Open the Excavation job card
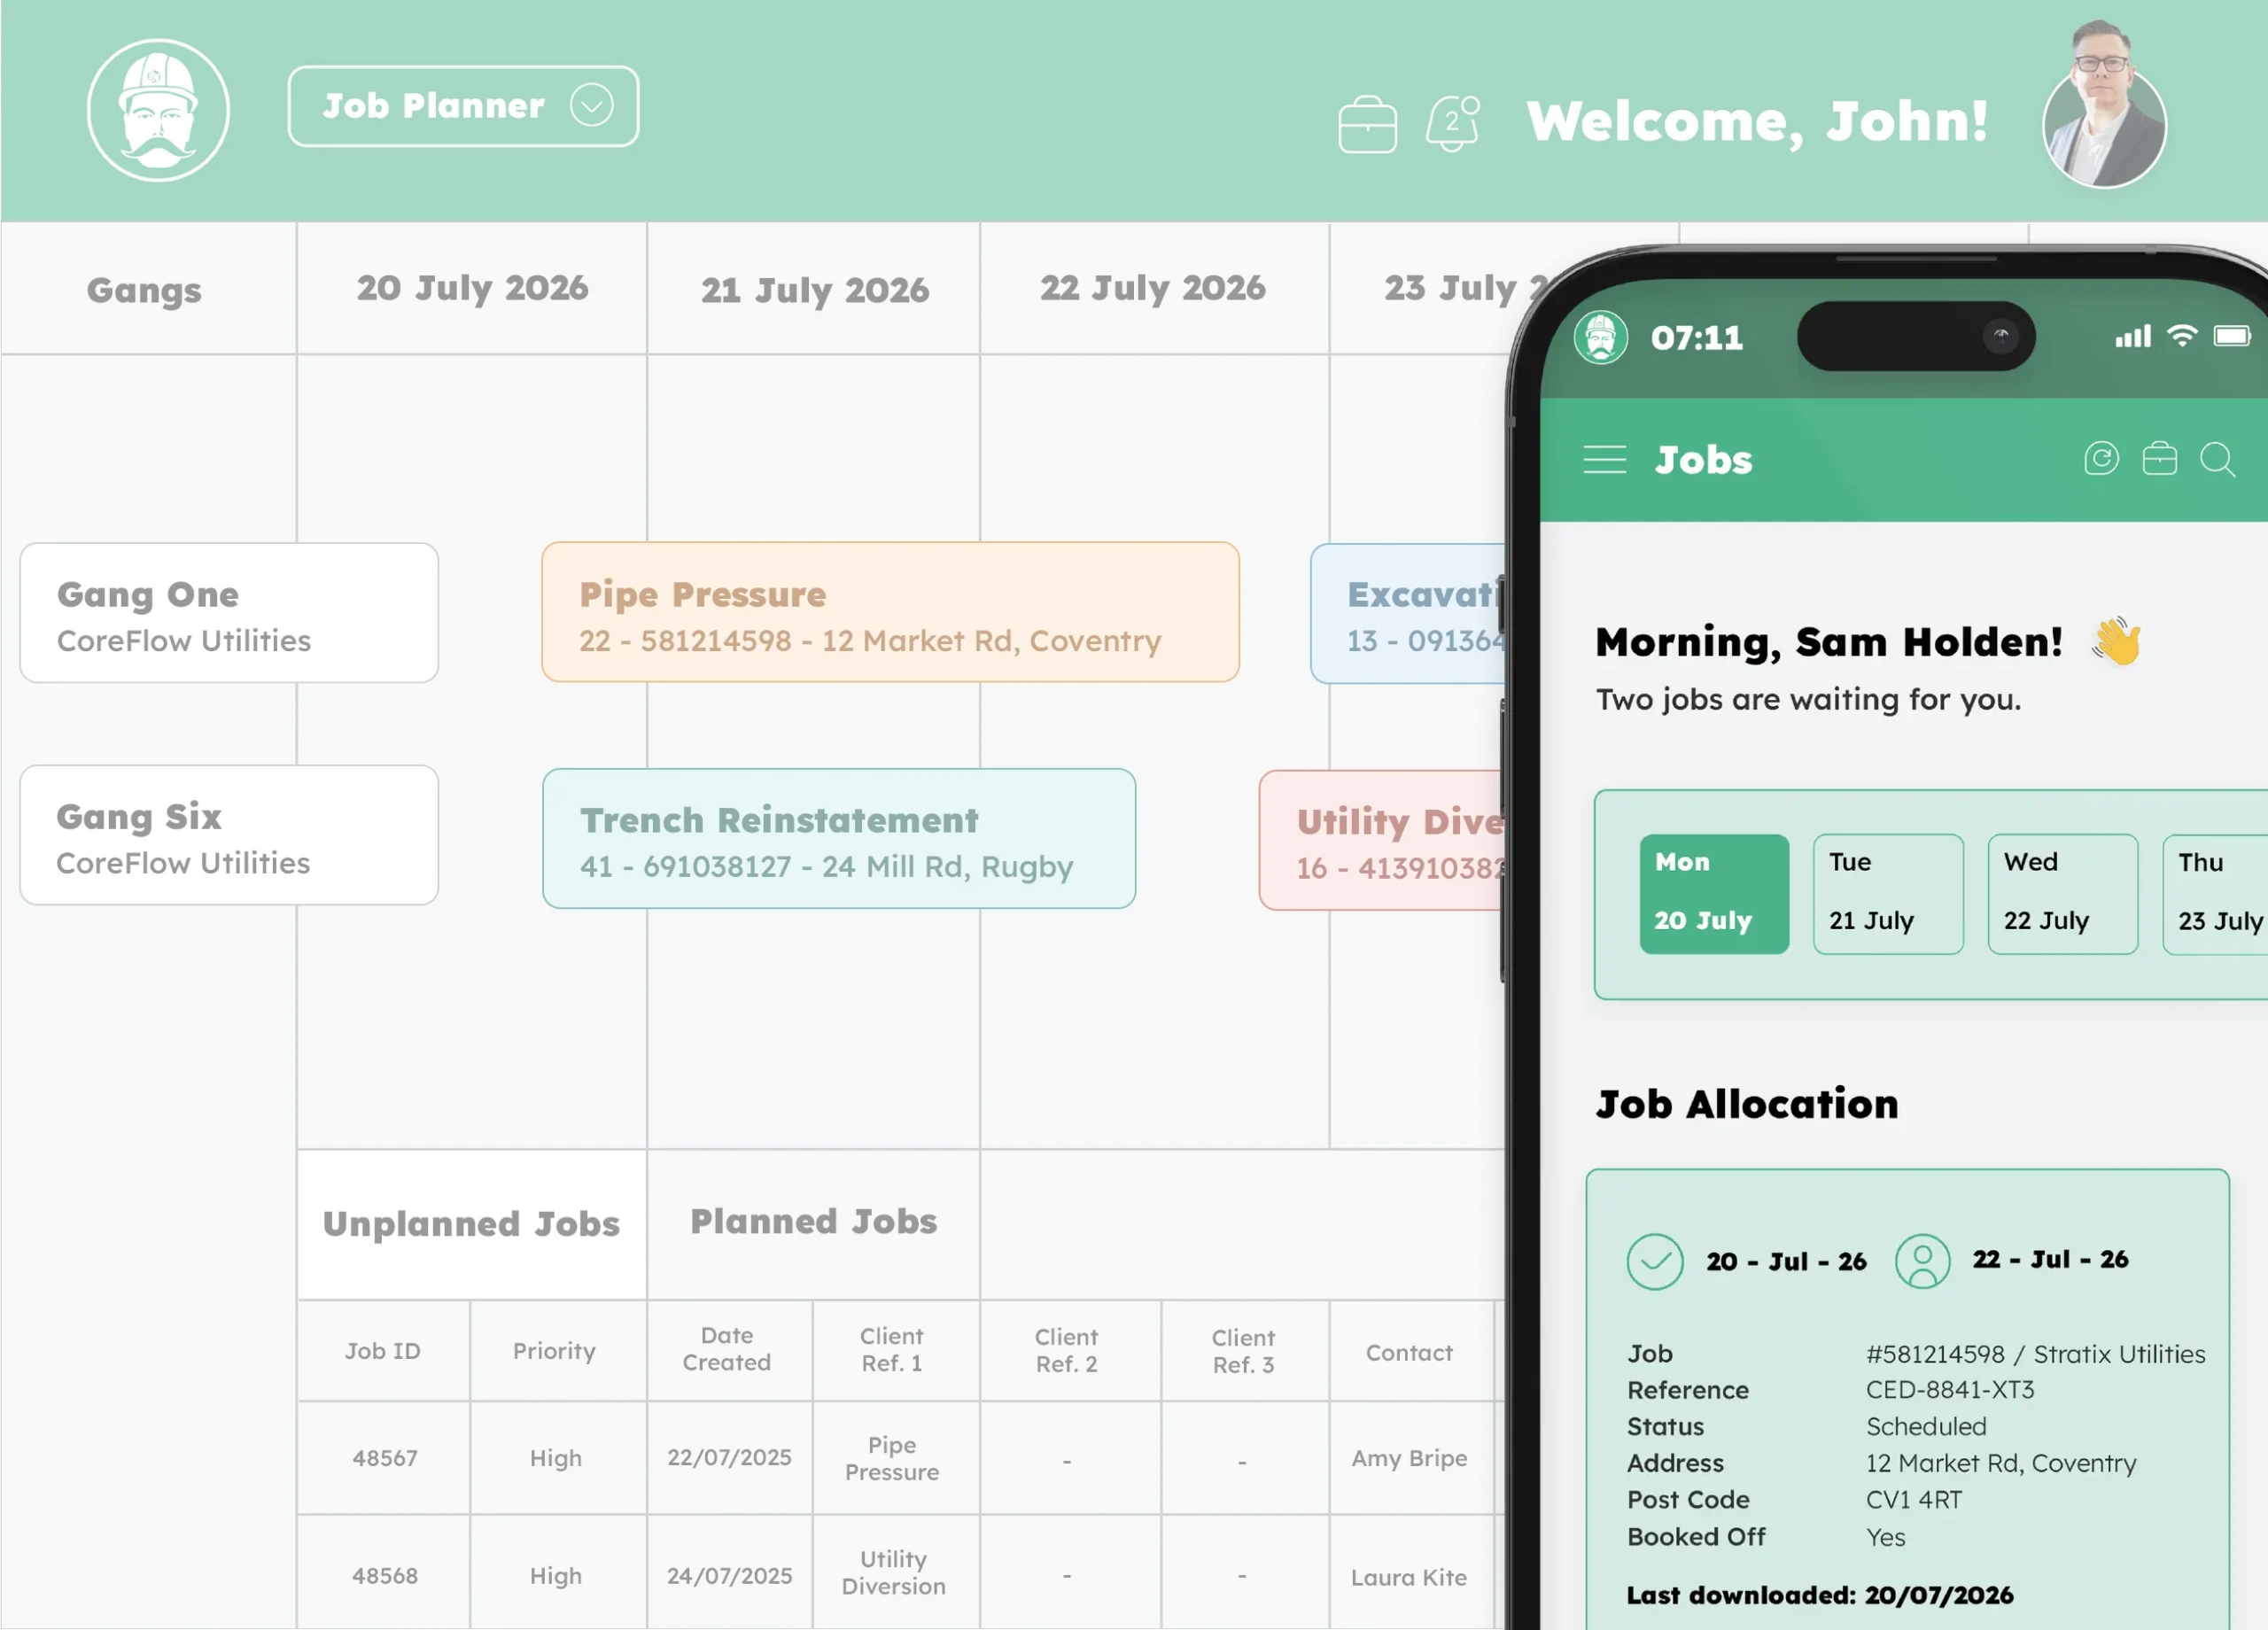2268x1630 pixels. (1408, 613)
